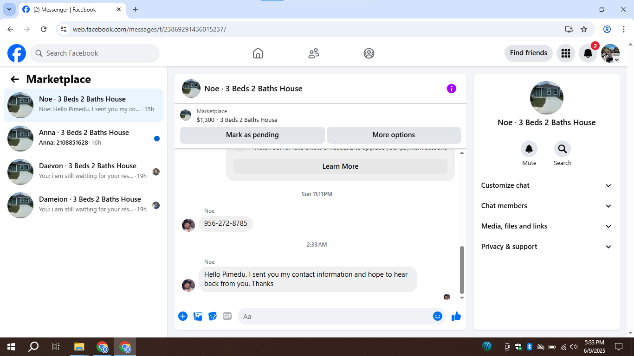Bookmark this page with star icon
Screen dimensions: 634x356
pyautogui.click(x=584, y=29)
